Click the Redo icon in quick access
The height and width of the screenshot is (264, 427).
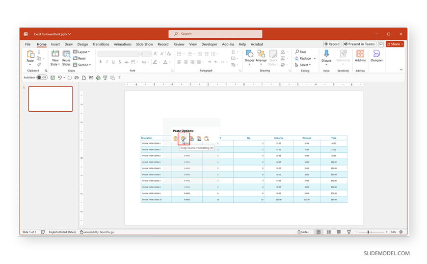click(x=70, y=78)
